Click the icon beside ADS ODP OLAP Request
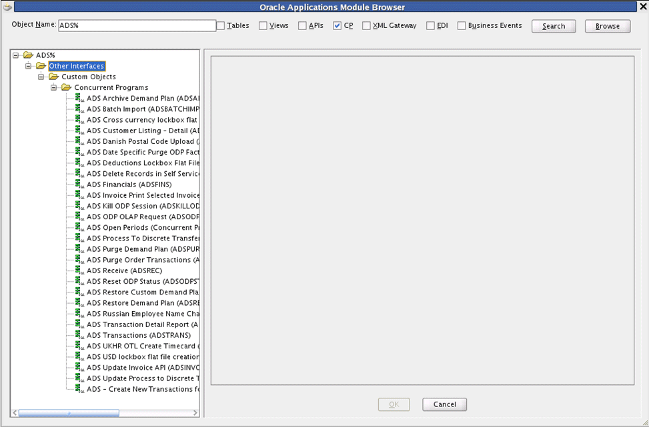The width and height of the screenshot is (649, 427). pyautogui.click(x=80, y=216)
